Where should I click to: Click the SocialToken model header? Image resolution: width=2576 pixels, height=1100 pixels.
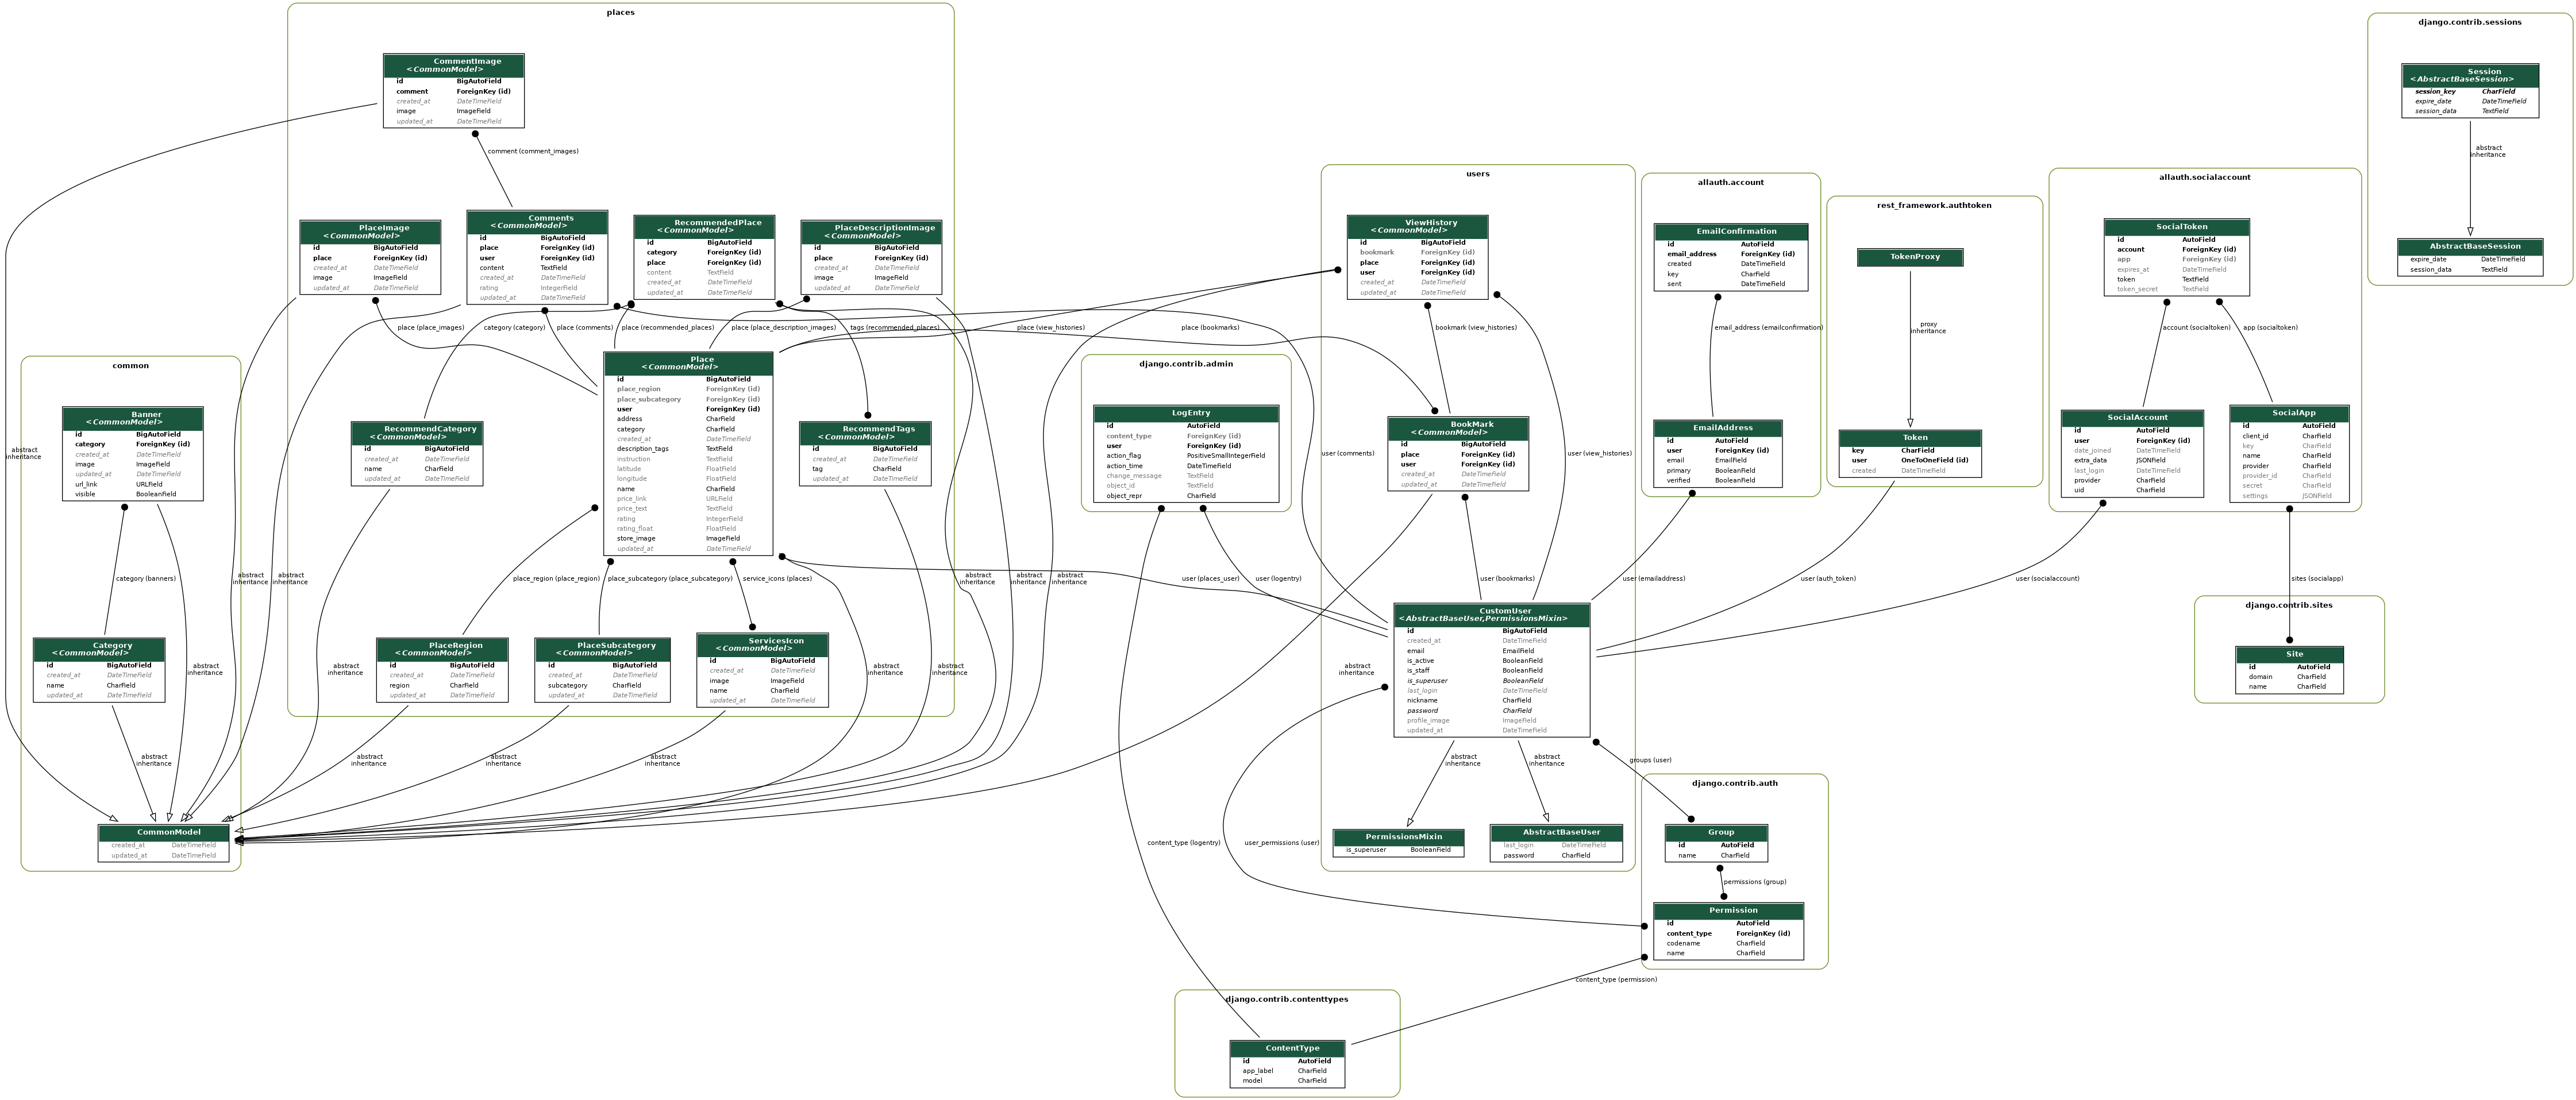pyautogui.click(x=2176, y=227)
